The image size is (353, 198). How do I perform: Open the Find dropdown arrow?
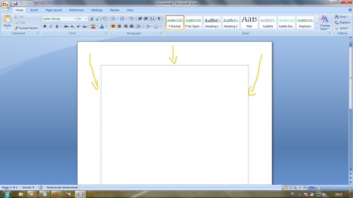(x=347, y=17)
